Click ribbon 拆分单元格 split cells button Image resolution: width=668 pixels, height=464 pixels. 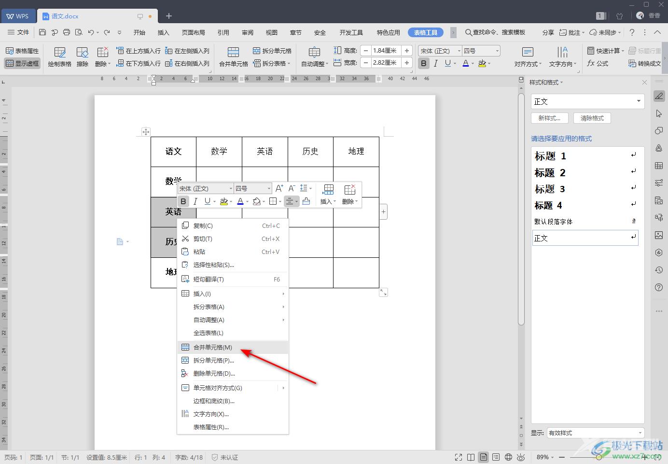coord(272,51)
